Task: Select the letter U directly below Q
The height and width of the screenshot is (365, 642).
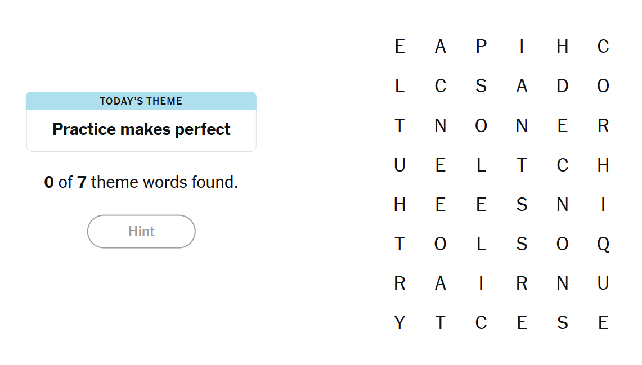Action: pyautogui.click(x=603, y=283)
